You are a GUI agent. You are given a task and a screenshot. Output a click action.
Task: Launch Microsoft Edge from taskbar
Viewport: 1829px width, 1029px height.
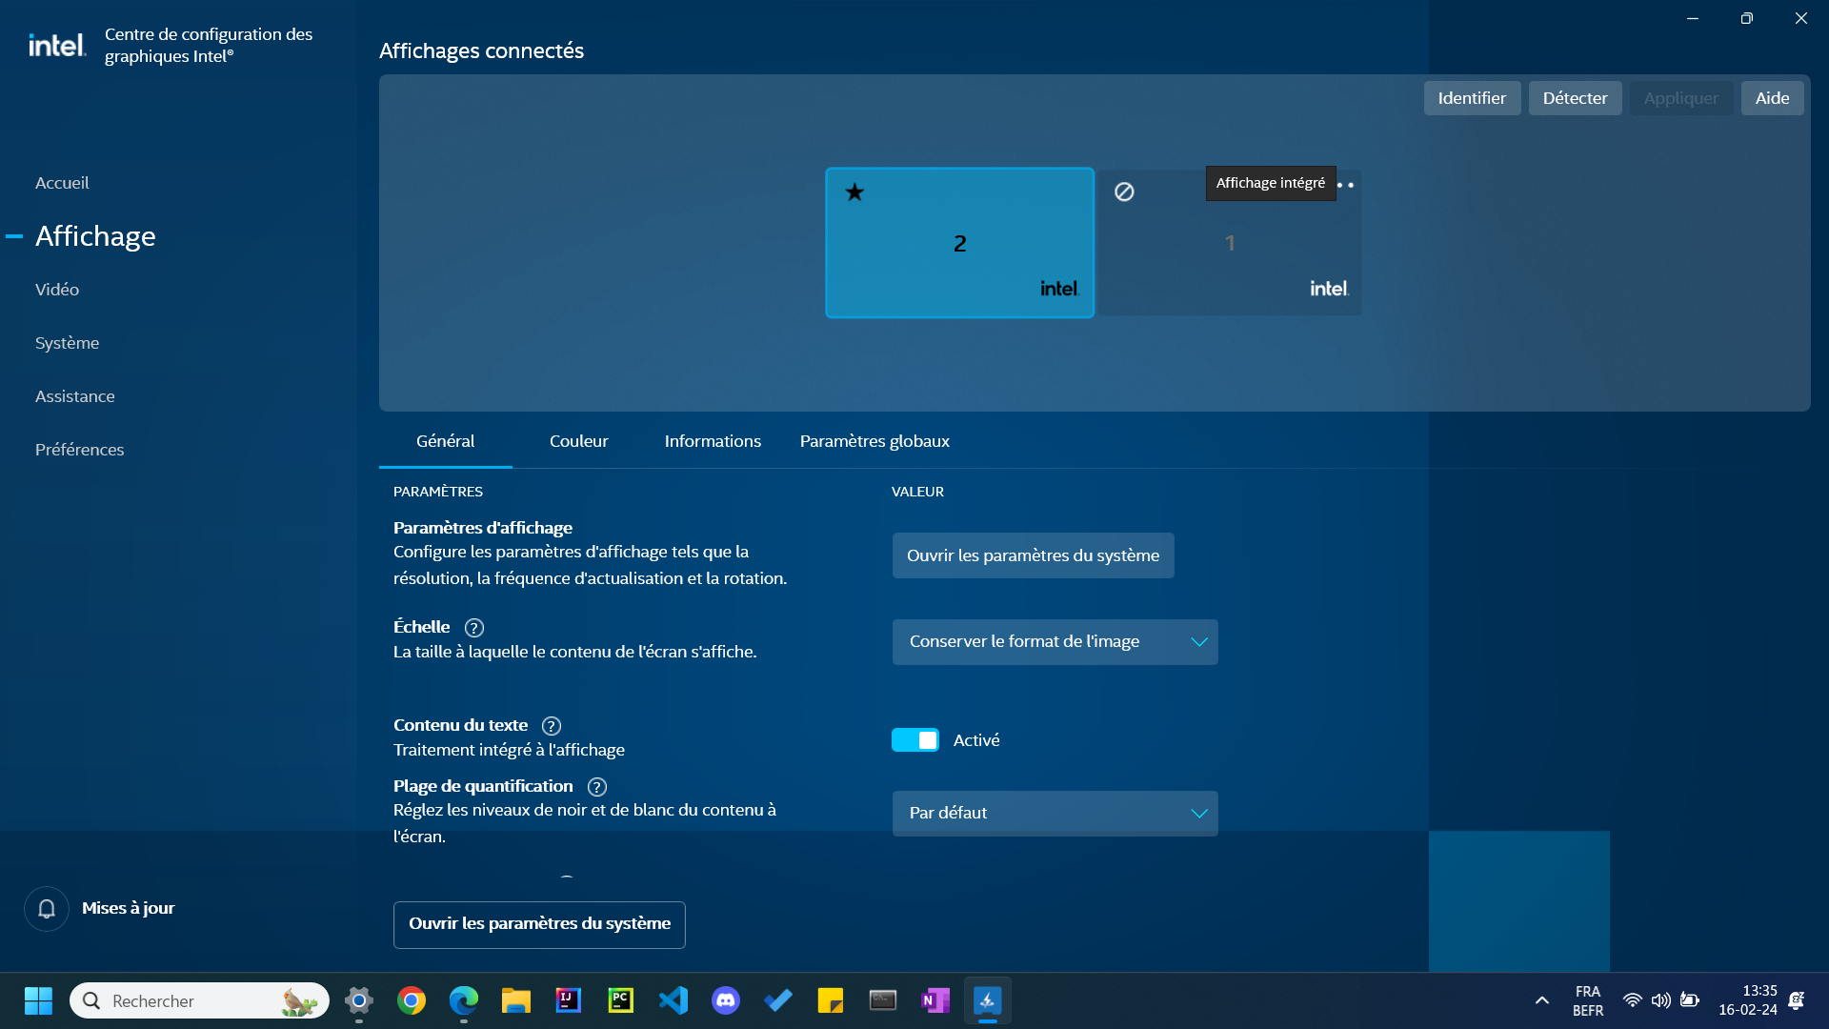pos(464,1000)
